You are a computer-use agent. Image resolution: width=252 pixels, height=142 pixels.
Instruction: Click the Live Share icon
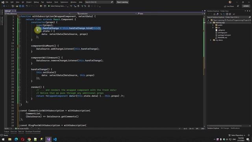click(225, 6)
